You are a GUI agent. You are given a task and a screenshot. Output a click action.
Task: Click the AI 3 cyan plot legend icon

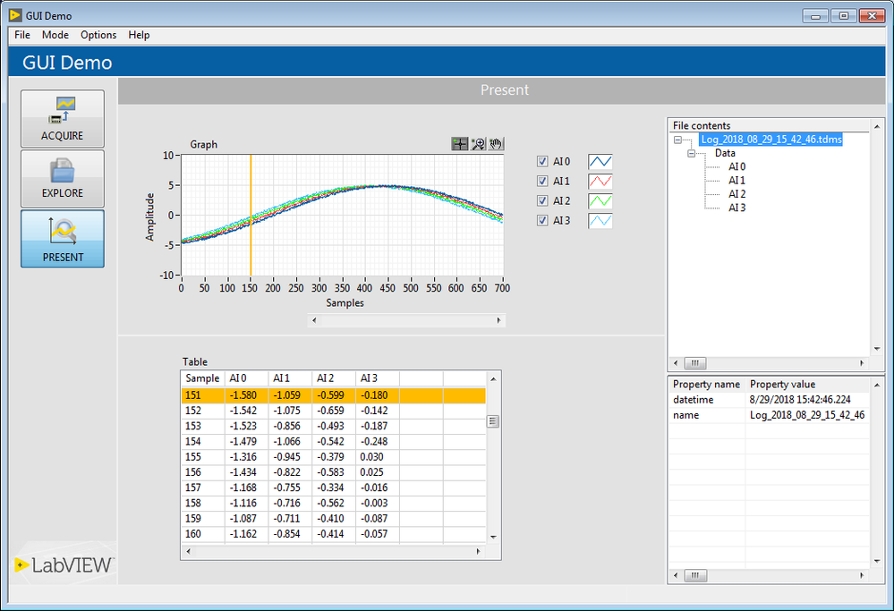(600, 220)
